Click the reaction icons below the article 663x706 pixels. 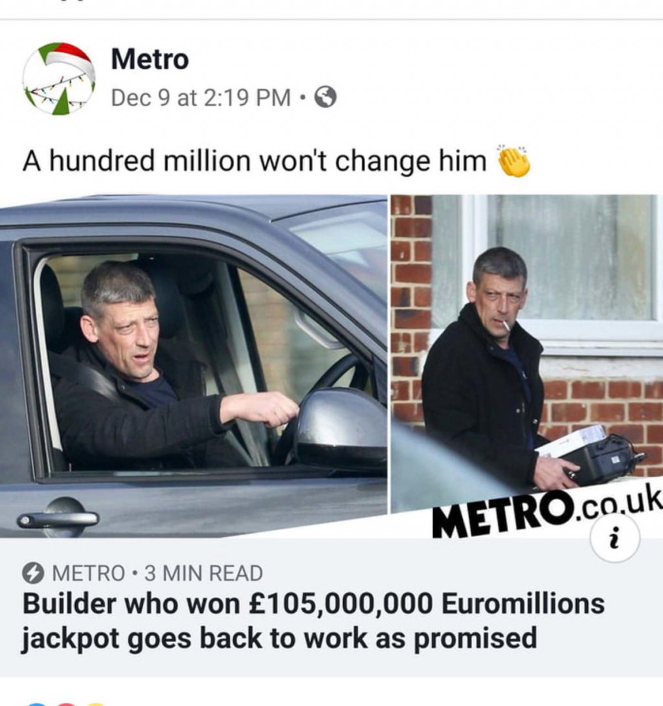point(66,703)
